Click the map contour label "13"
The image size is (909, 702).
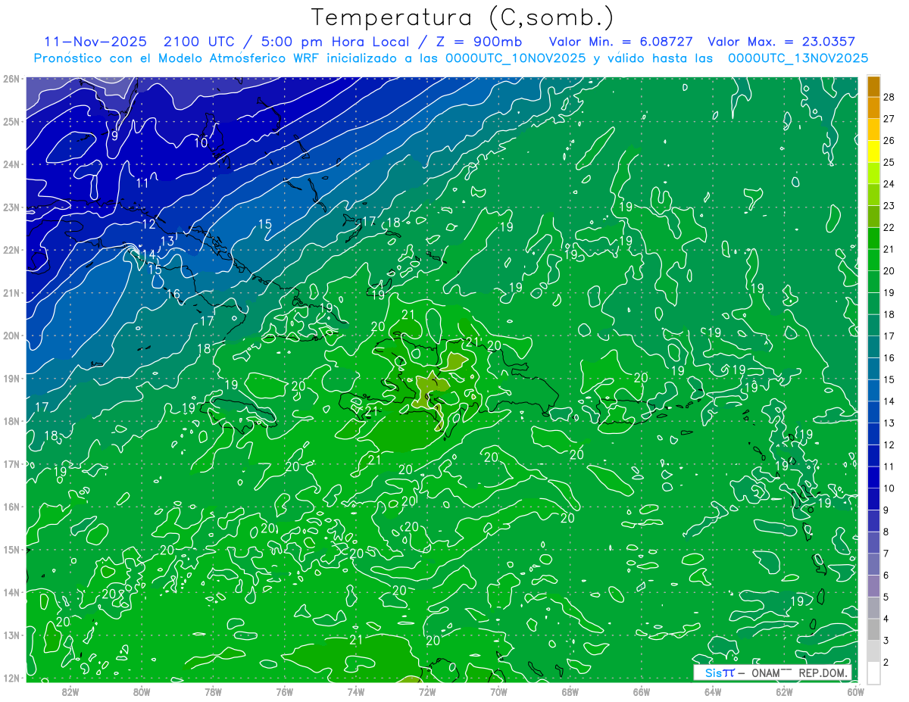[x=167, y=241]
